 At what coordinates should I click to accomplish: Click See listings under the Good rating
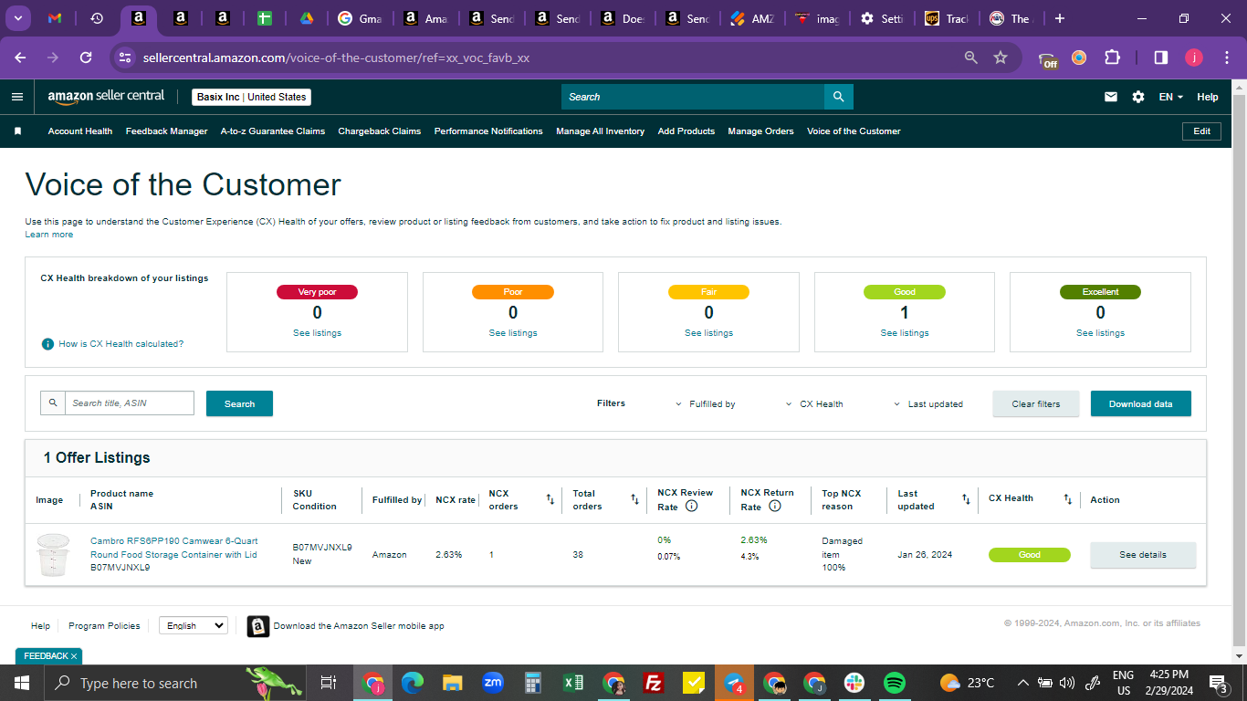[905, 333]
